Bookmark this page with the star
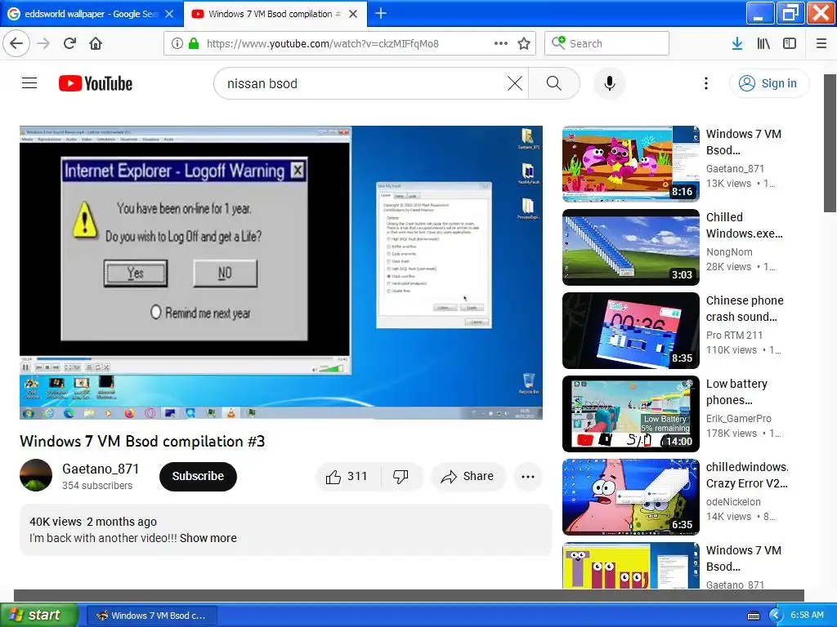Image resolution: width=837 pixels, height=627 pixels. (524, 43)
